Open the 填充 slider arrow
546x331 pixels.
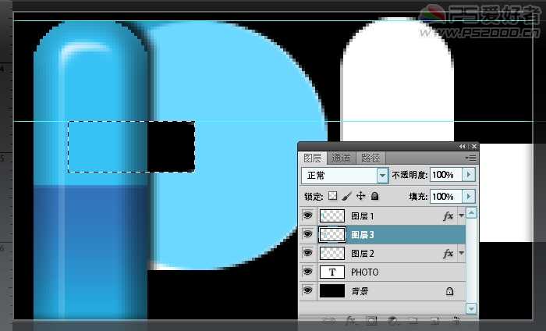[468, 197]
